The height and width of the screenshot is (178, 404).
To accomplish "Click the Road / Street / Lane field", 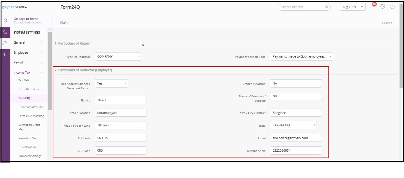I will 121,125.
